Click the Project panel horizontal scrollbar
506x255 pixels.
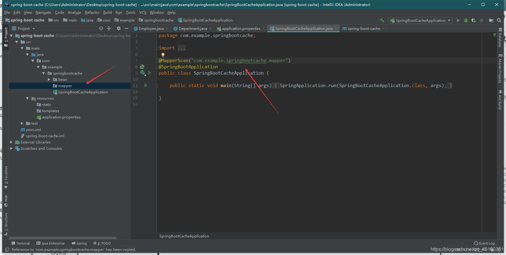click(x=63, y=238)
